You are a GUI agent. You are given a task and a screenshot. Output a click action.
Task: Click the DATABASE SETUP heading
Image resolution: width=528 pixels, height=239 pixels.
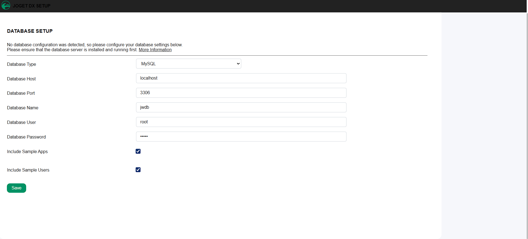pyautogui.click(x=30, y=31)
